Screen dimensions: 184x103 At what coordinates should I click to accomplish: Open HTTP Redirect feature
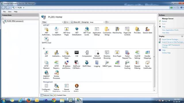tap(46, 65)
